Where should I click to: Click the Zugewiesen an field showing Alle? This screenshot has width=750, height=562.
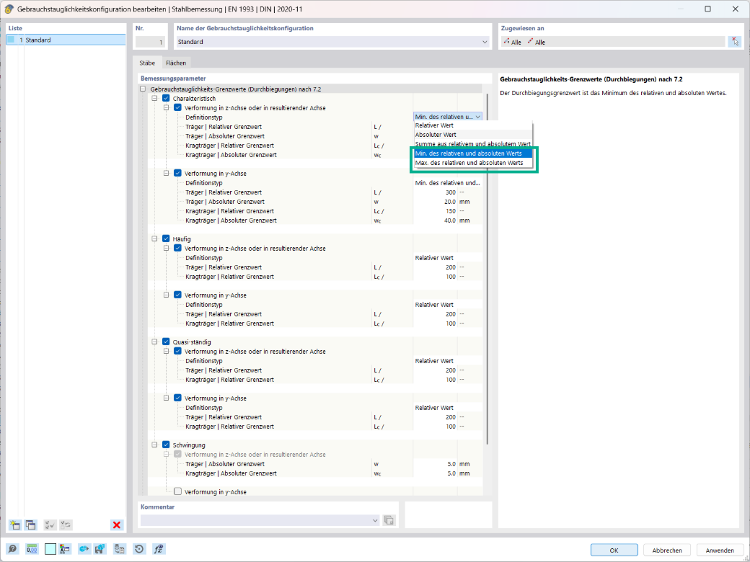(x=613, y=42)
